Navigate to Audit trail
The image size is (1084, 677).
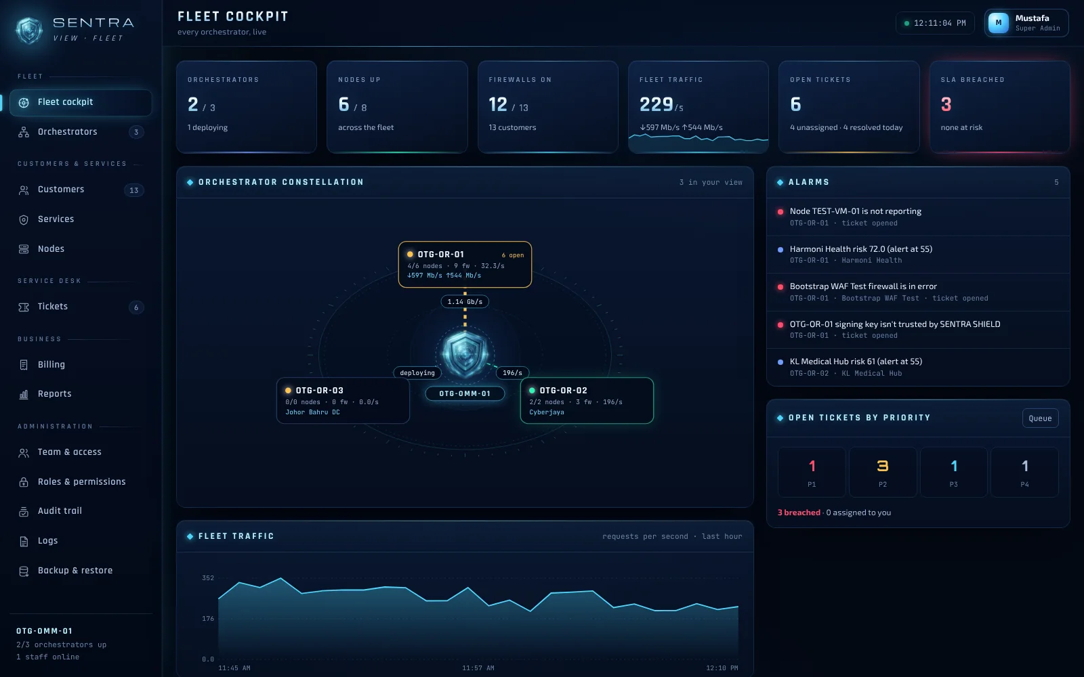[x=81, y=512]
